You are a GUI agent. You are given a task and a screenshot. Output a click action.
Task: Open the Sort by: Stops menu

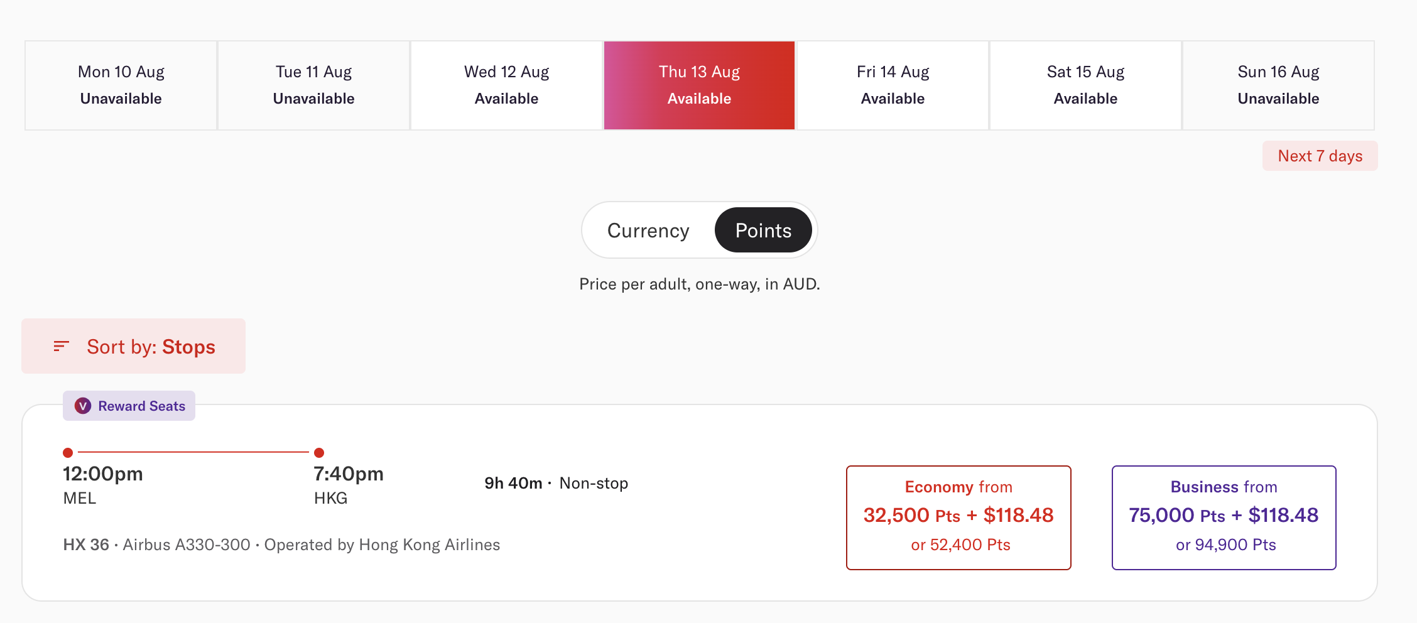click(x=133, y=346)
